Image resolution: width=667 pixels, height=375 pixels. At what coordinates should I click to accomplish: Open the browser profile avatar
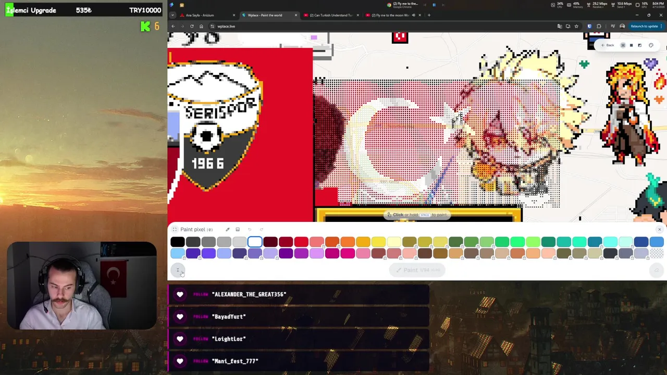(622, 26)
